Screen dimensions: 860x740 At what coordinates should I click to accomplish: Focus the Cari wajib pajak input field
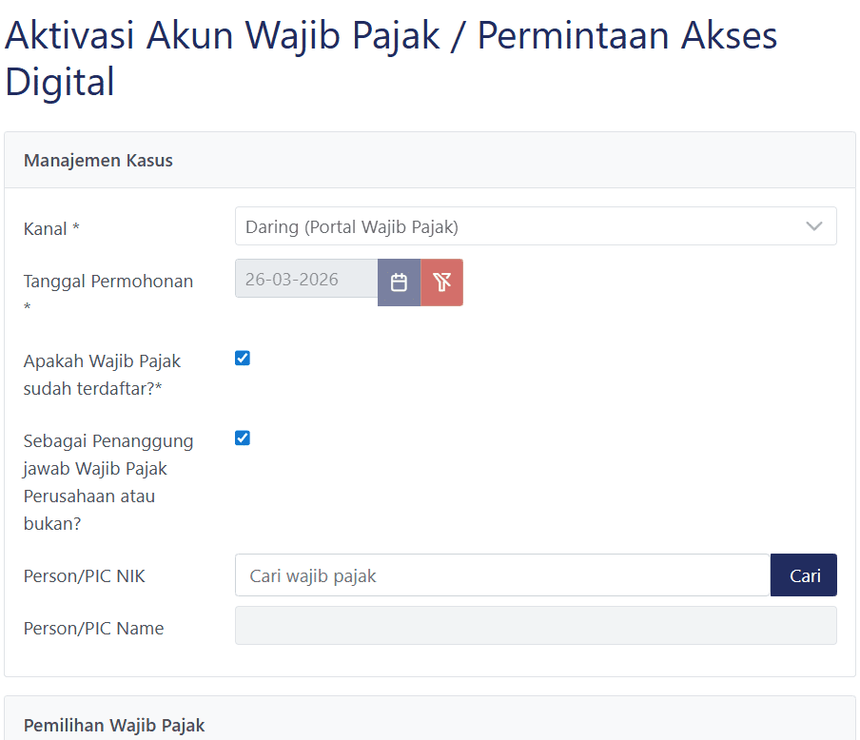click(502, 575)
